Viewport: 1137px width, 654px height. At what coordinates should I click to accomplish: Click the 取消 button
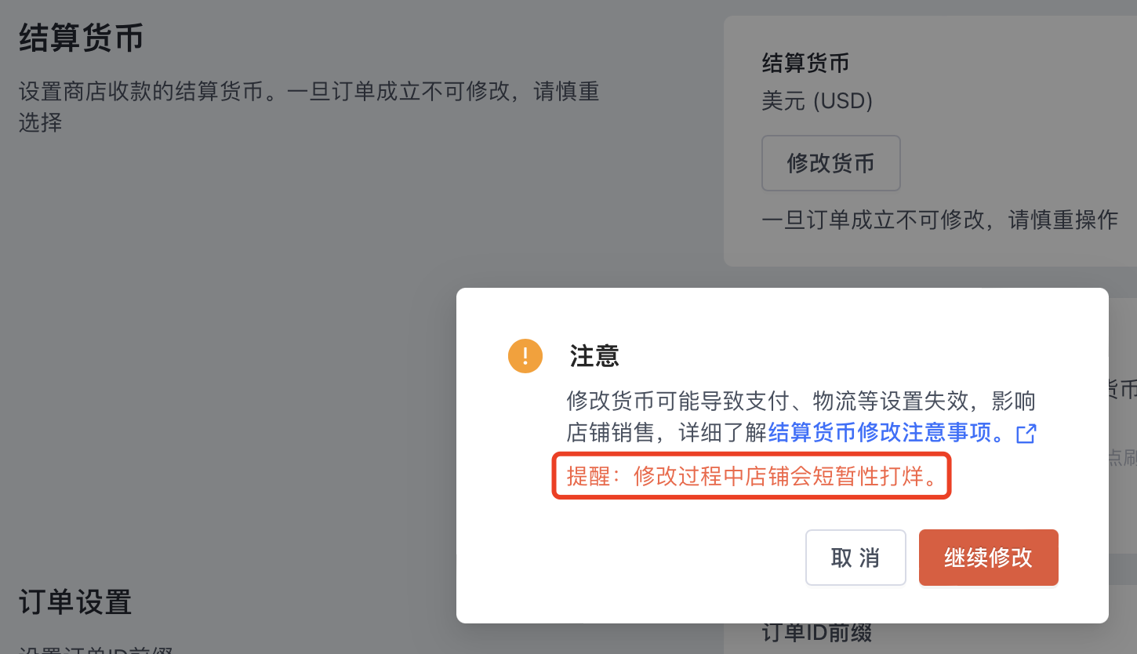[x=855, y=558]
